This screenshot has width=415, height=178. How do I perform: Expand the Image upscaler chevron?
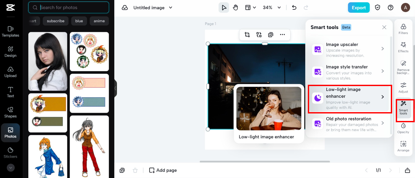tap(383, 49)
